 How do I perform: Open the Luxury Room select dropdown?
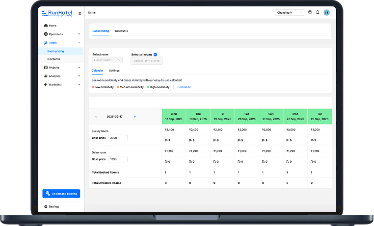point(107,60)
